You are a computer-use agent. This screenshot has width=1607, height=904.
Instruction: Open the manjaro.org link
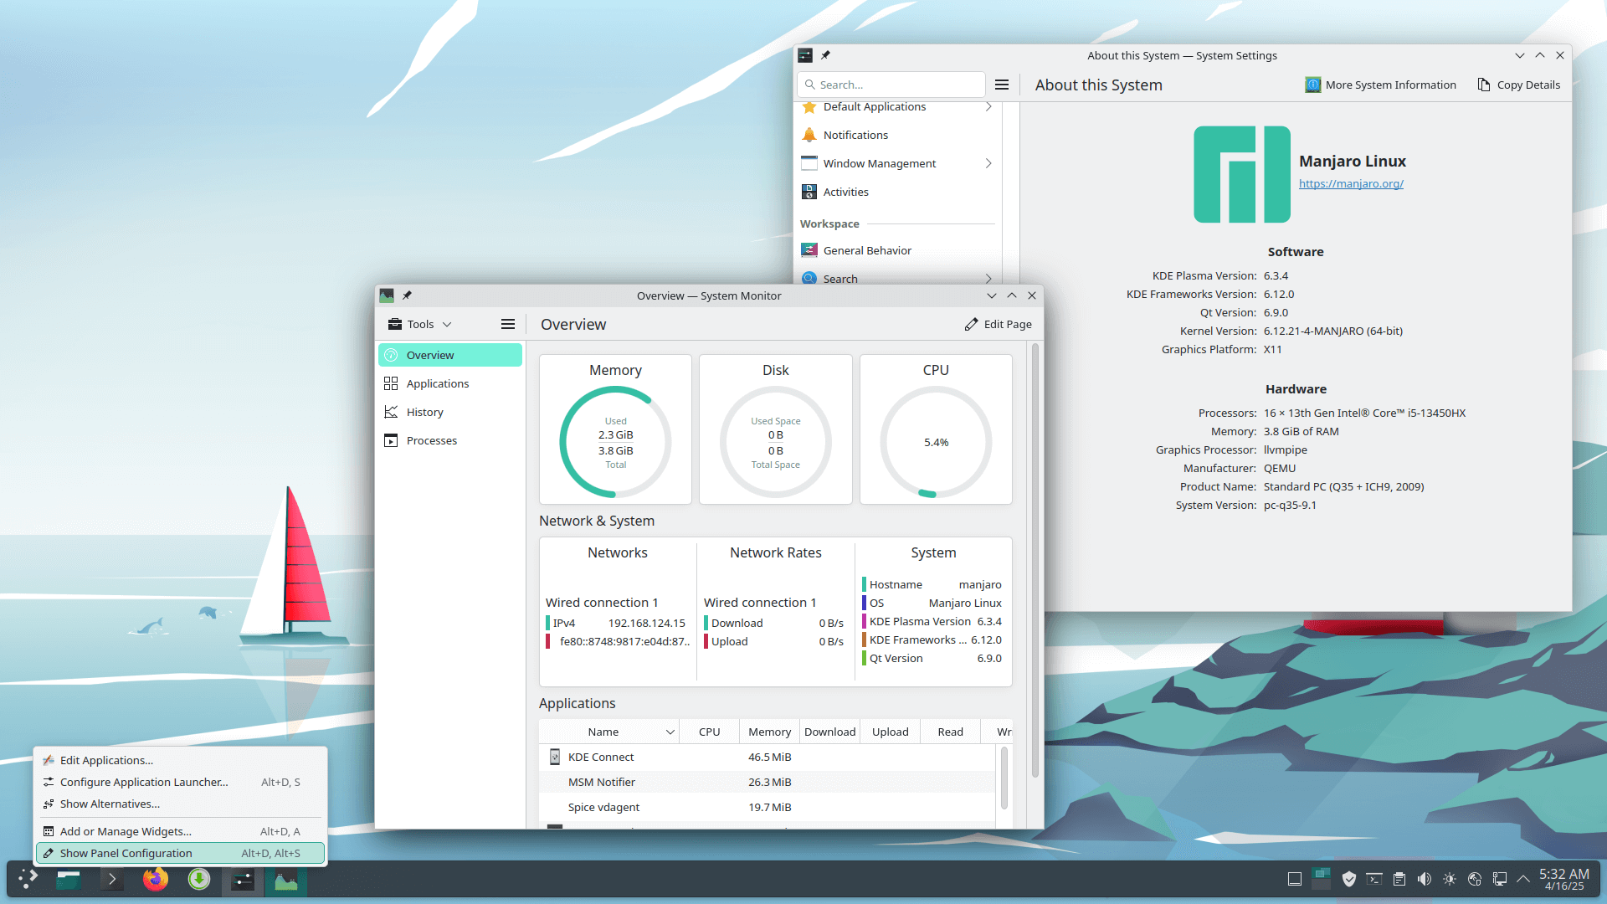(x=1350, y=183)
